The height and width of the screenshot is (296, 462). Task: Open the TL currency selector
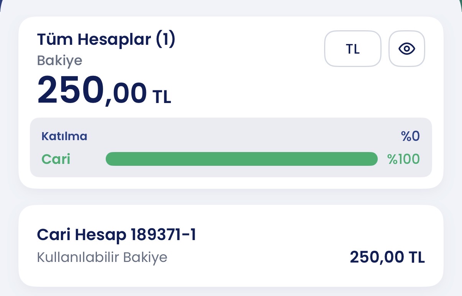353,49
